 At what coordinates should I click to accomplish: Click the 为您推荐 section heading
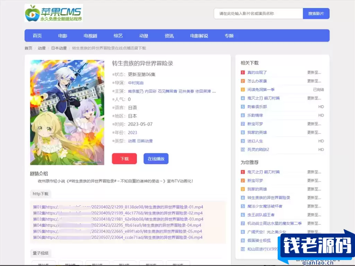click(250, 162)
